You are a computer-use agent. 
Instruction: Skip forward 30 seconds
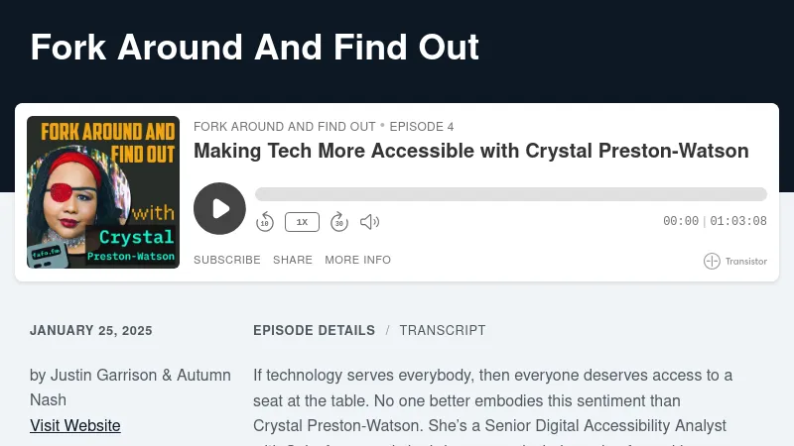pyautogui.click(x=338, y=222)
